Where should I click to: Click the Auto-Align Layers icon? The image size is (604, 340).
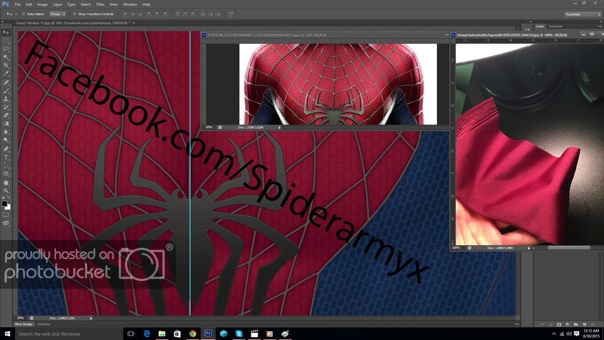231,14
